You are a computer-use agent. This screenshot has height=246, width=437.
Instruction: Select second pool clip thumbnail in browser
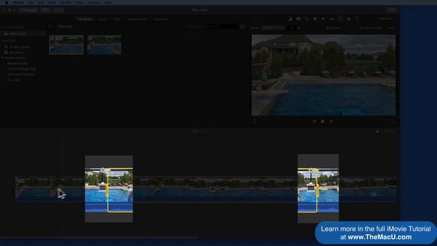coord(104,44)
